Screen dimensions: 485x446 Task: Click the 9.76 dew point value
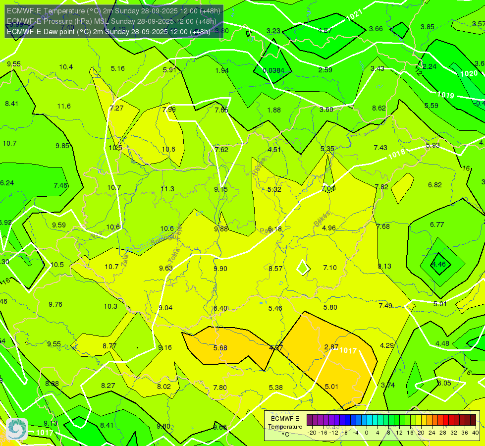[x=55, y=304]
